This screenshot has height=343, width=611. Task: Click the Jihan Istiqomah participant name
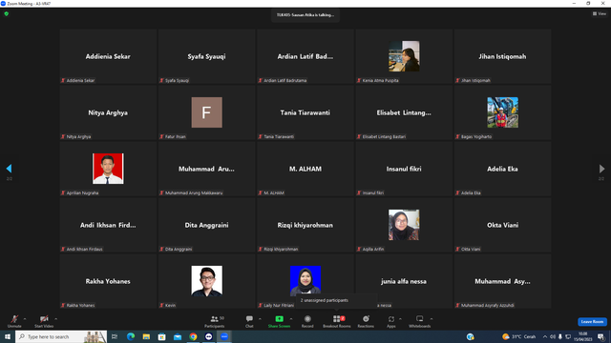pos(502,56)
